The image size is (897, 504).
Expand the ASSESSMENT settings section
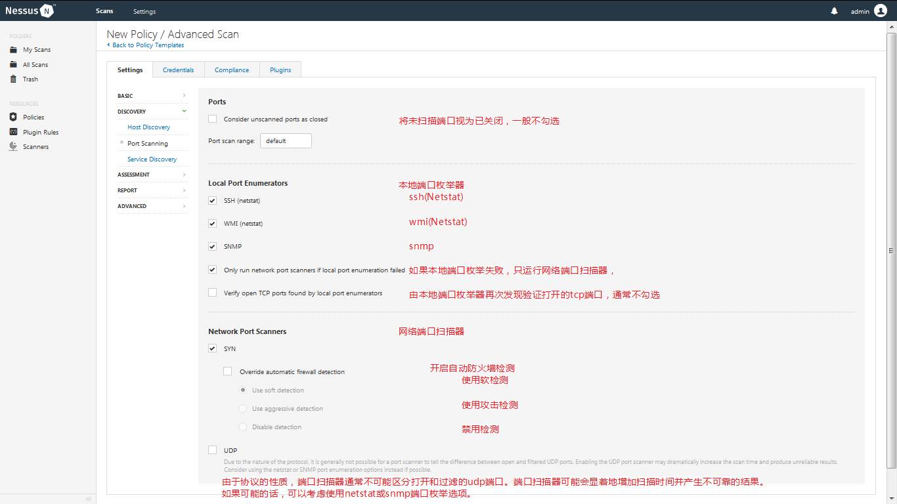coord(152,174)
